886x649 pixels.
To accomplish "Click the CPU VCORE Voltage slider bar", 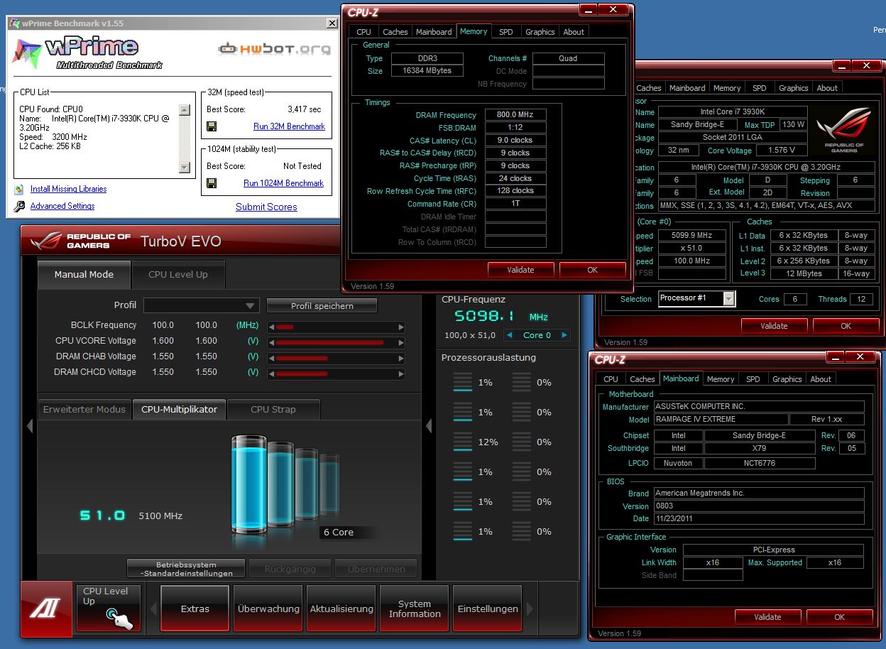I will pos(336,342).
